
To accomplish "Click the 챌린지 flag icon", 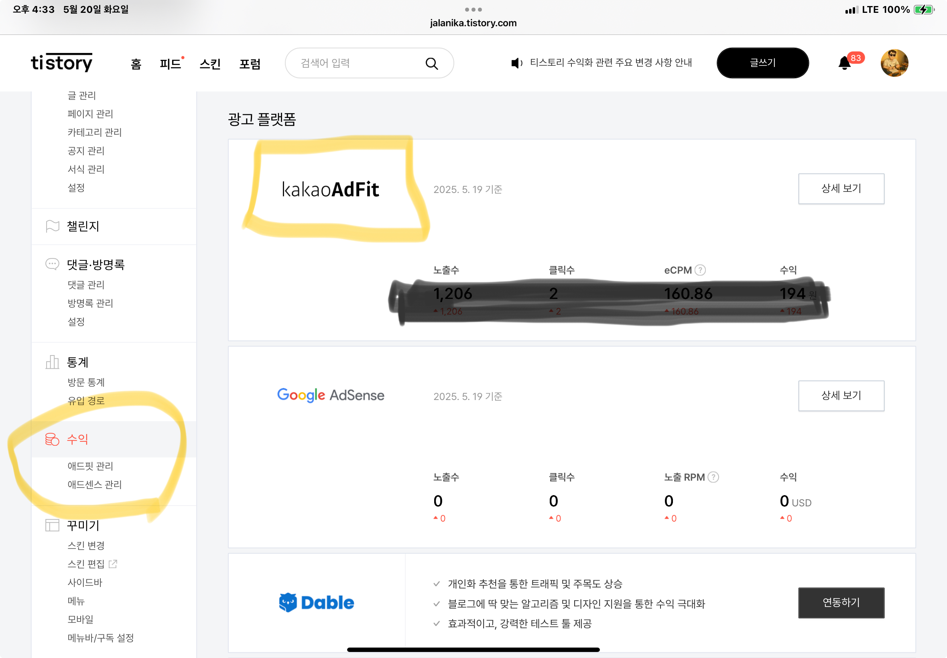I will tap(52, 226).
